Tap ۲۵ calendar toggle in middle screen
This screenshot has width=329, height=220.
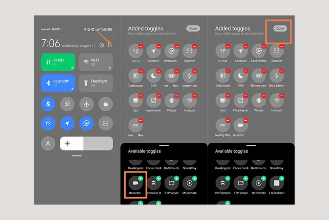click(x=135, y=51)
